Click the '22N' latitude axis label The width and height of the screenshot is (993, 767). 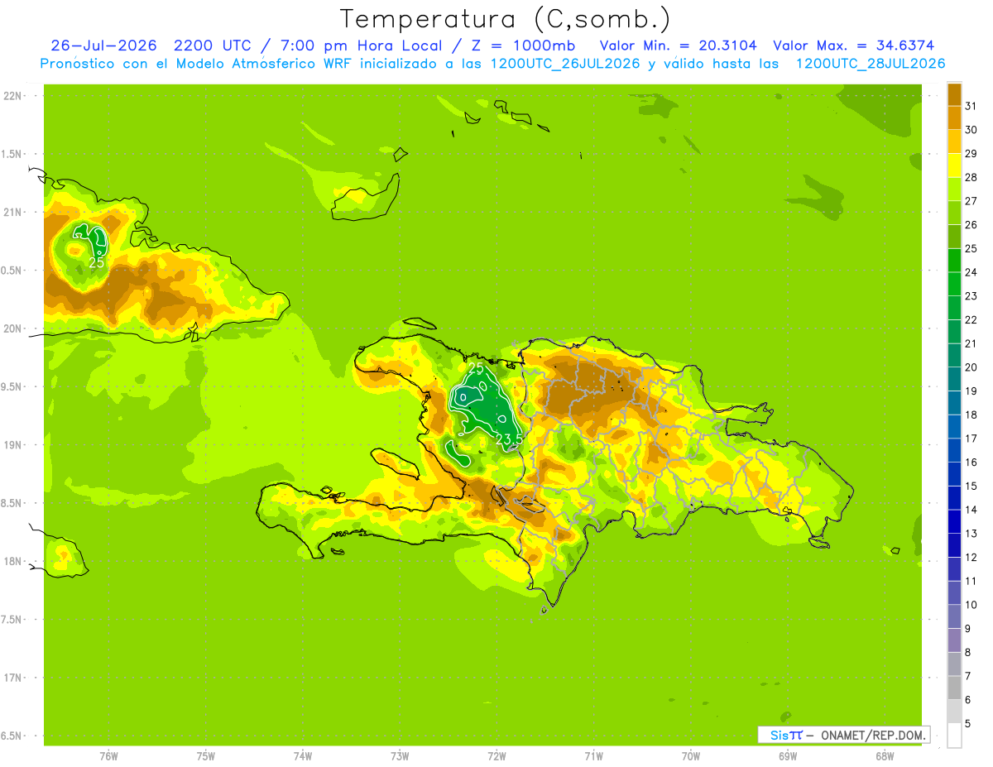pos(12,96)
